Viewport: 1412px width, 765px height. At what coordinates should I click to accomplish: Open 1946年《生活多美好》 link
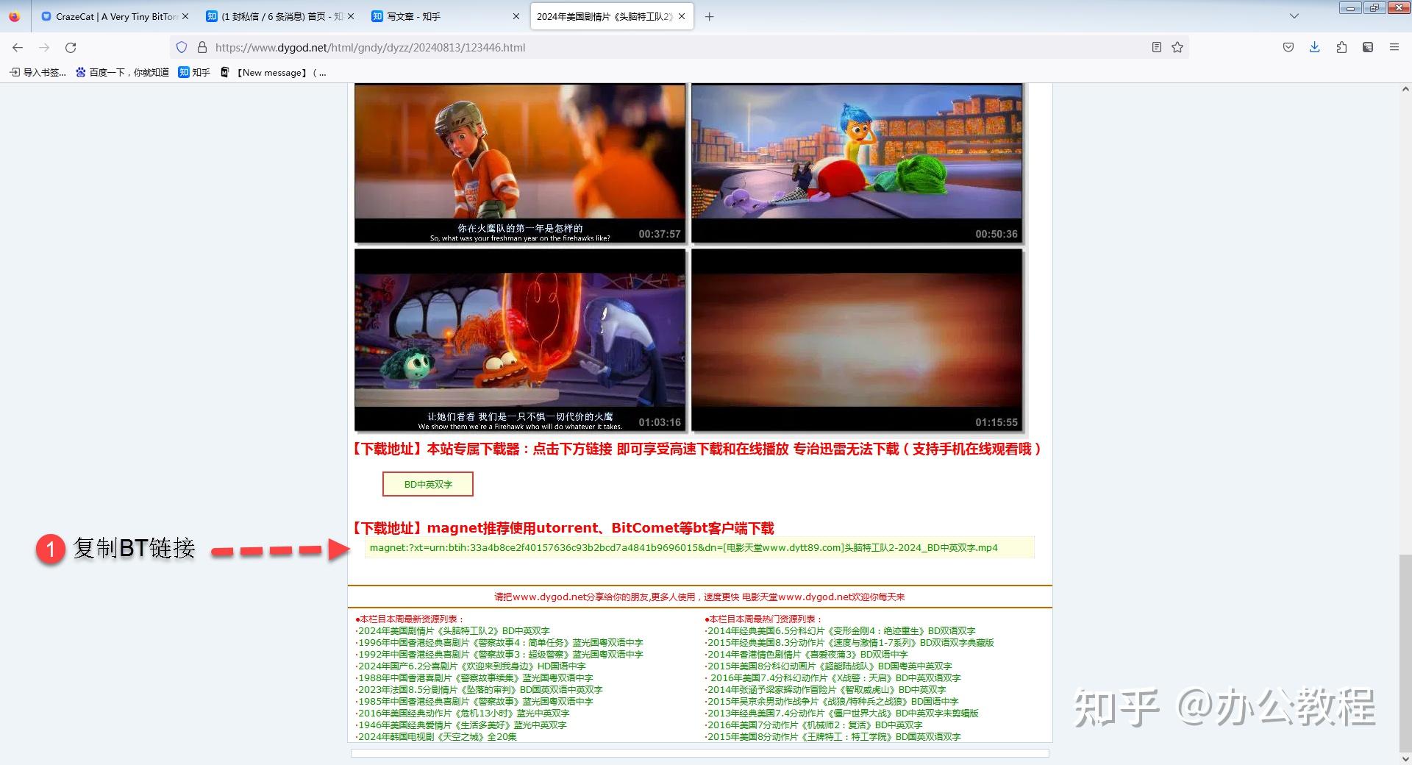click(462, 725)
